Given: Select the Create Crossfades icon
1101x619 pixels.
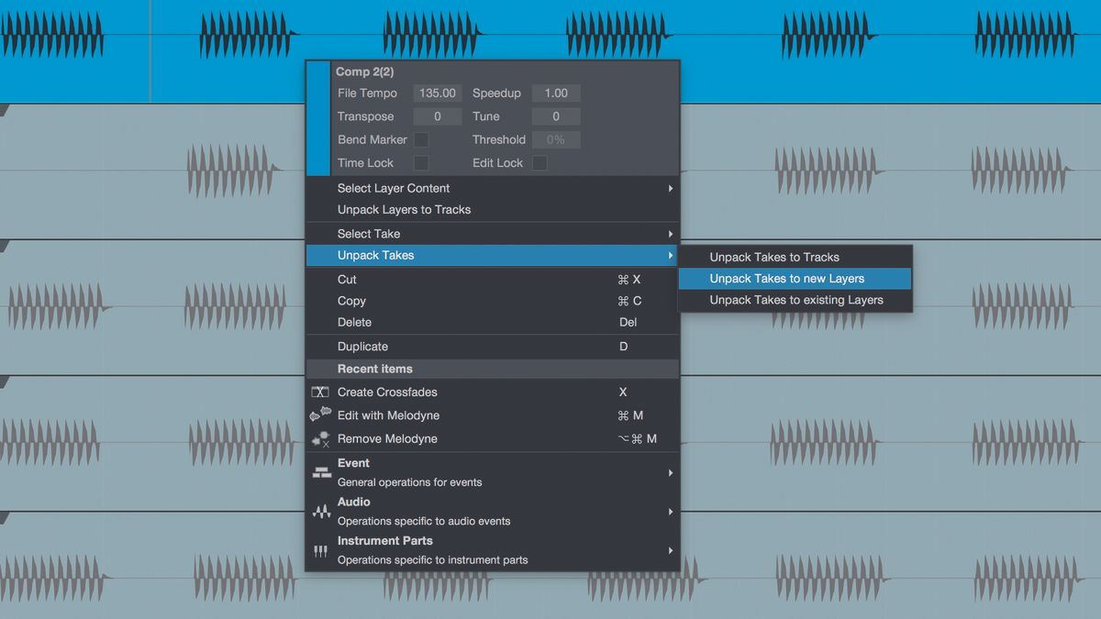Looking at the screenshot, I should (x=320, y=392).
